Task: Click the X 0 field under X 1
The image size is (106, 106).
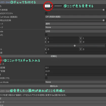Action: (63, 42)
